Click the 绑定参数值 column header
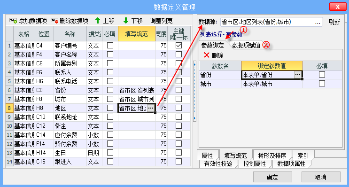Screen dimensions: 349x187 pyautogui.click(x=272, y=66)
